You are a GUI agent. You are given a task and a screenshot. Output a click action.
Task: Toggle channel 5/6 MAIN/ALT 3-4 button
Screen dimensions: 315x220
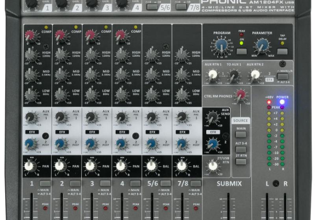coord(165,183)
